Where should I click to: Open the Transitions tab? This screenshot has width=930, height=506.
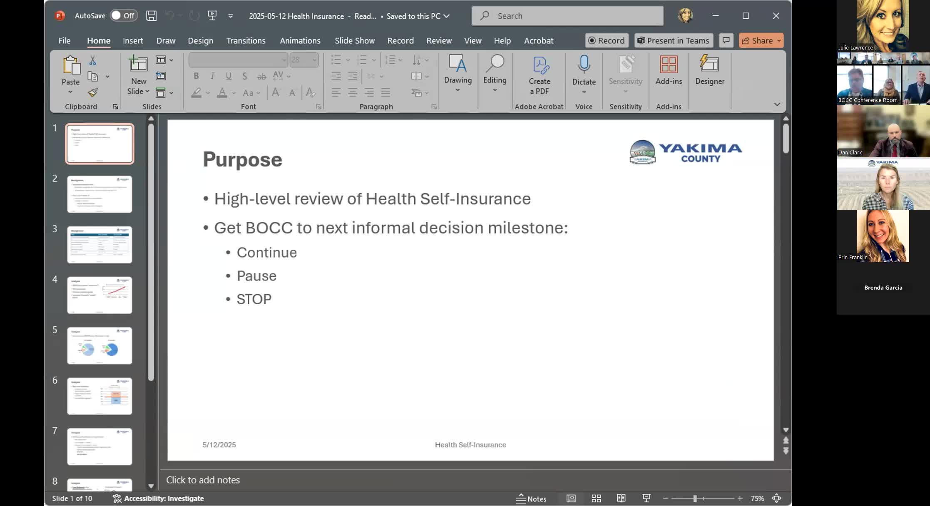[246, 41]
